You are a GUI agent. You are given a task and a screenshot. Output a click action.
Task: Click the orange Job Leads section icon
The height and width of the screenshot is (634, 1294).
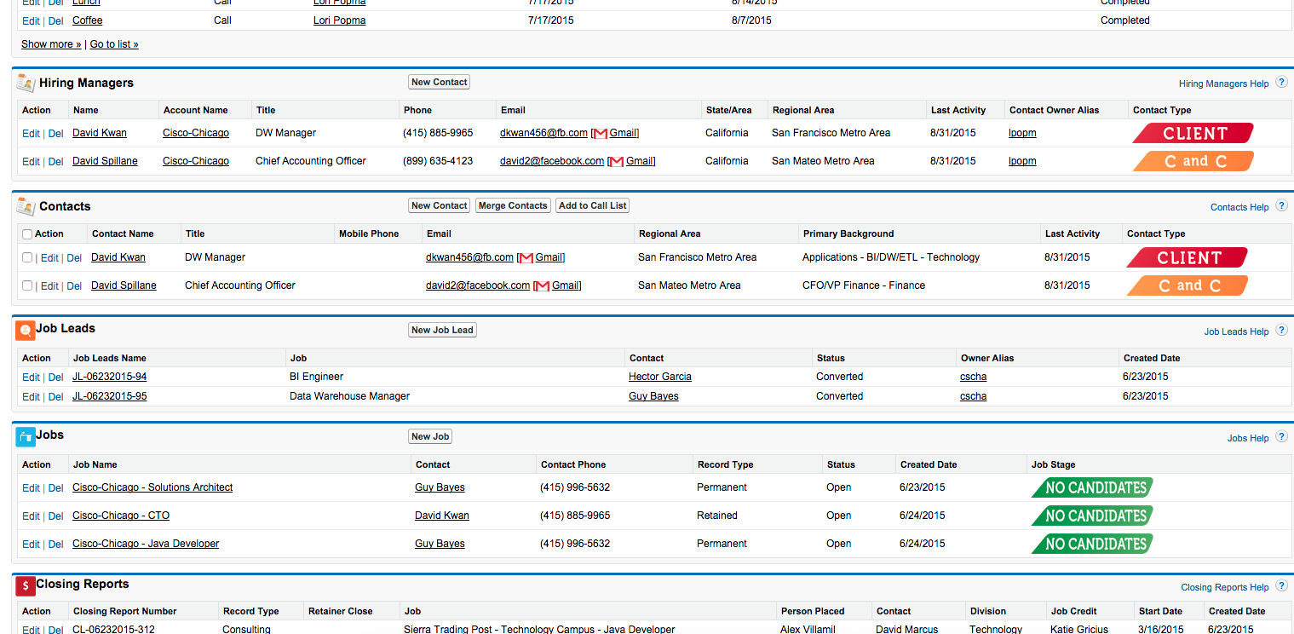tap(26, 329)
